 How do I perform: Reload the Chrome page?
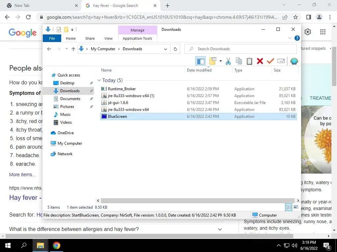click(28, 17)
